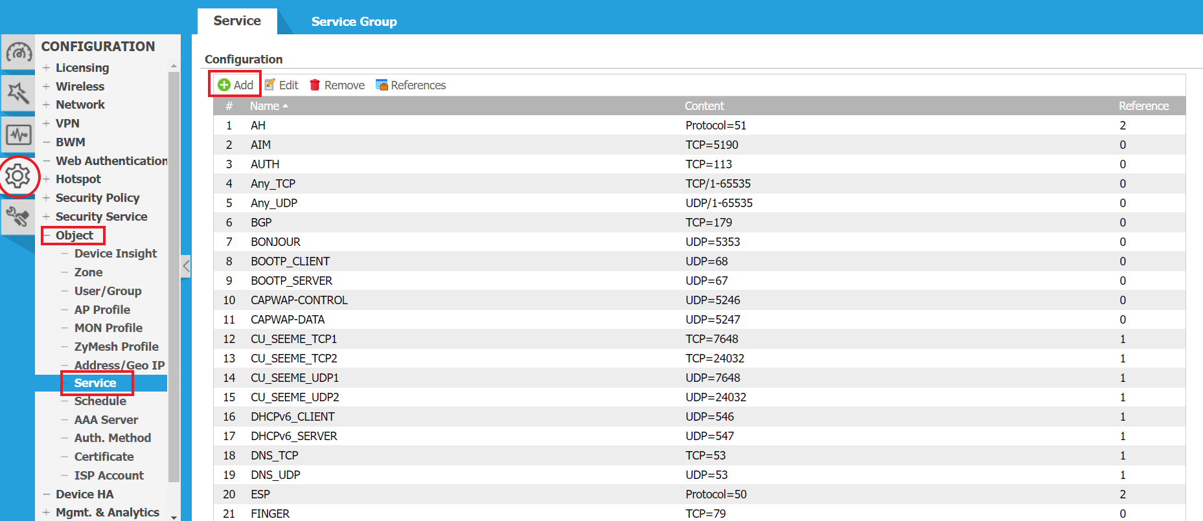Expand the Network tree node

(x=46, y=104)
